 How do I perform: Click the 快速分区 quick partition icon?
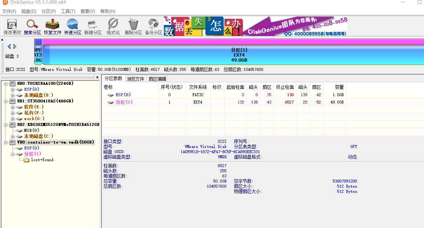point(73,26)
